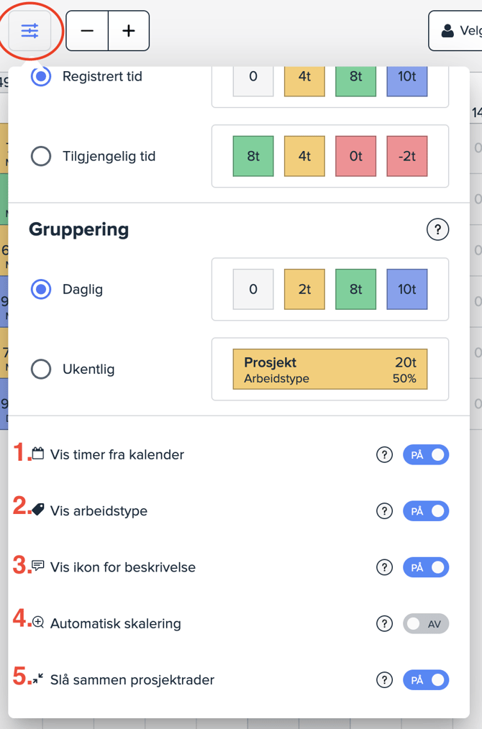Viewport: 482px width, 729px height.
Task: Select the Ukentlig grouping option
Action: pyautogui.click(x=41, y=369)
